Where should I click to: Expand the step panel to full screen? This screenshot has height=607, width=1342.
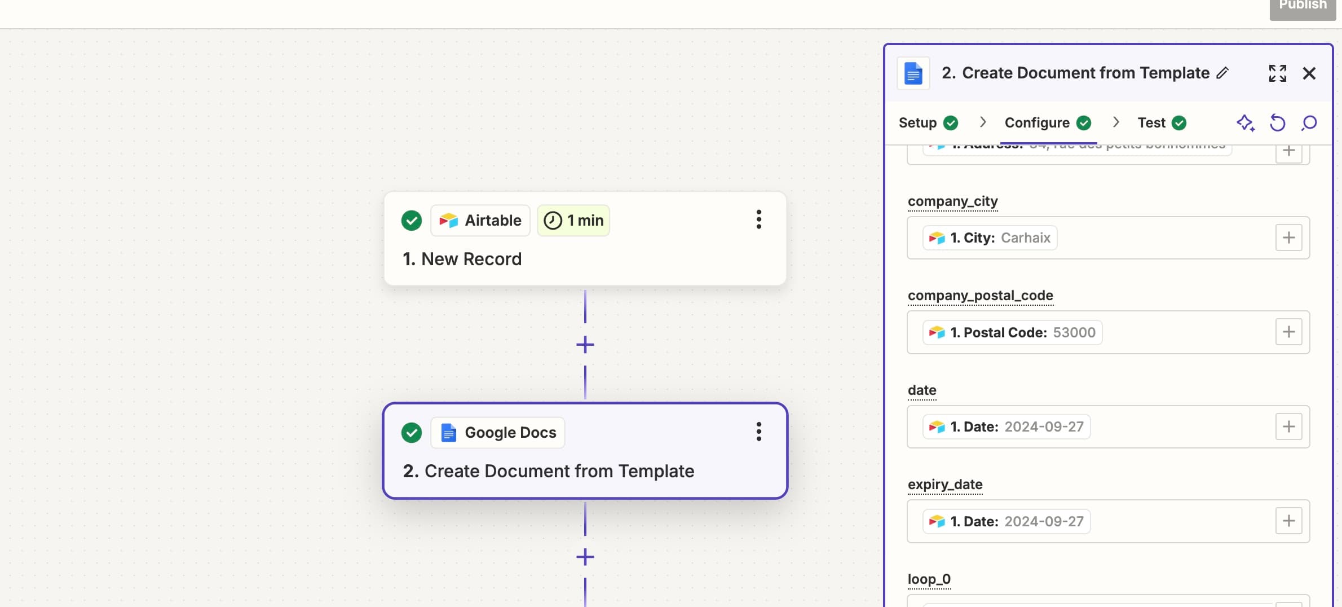tap(1277, 73)
